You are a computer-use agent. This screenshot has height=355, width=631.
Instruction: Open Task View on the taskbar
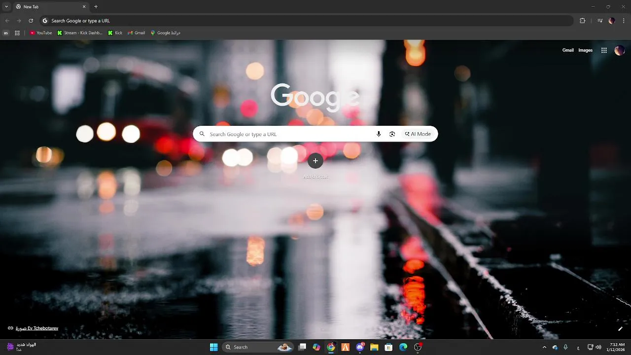tap(302, 347)
